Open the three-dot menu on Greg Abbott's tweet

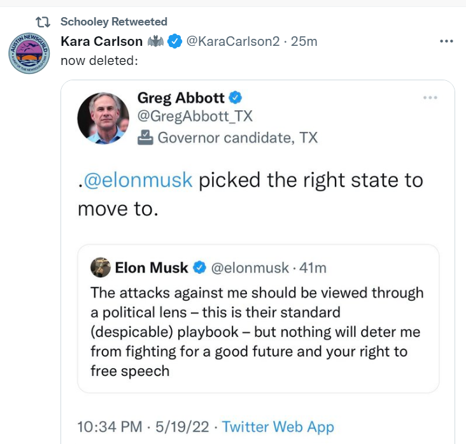click(430, 97)
